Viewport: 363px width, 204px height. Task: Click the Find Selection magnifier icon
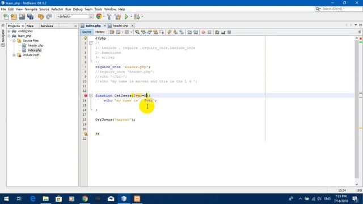[x=137, y=32]
